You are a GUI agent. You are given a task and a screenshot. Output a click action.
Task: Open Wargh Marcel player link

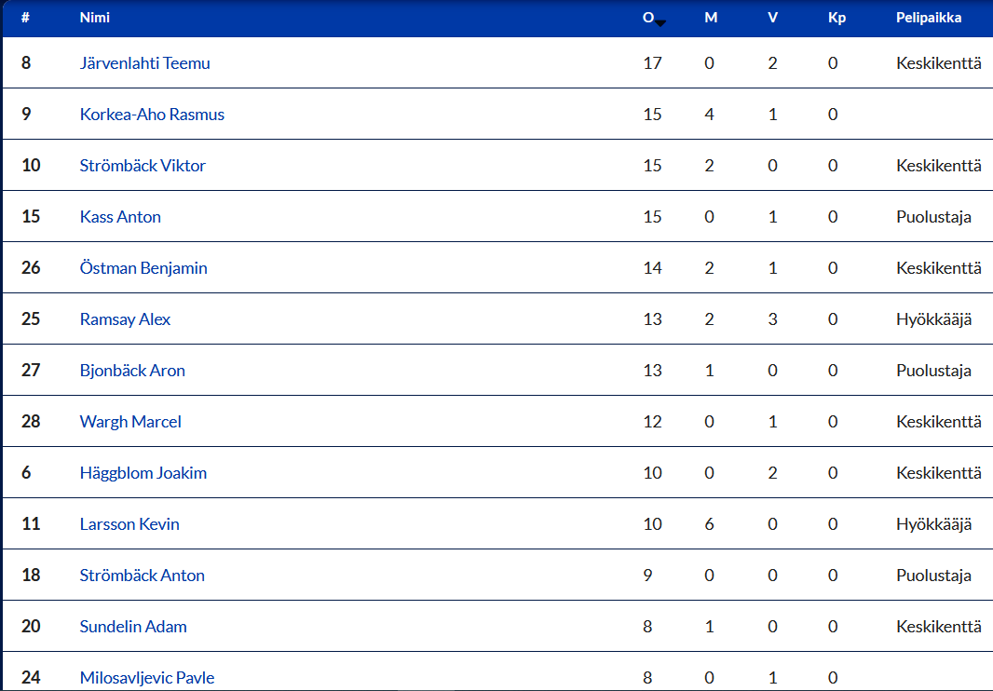(130, 423)
